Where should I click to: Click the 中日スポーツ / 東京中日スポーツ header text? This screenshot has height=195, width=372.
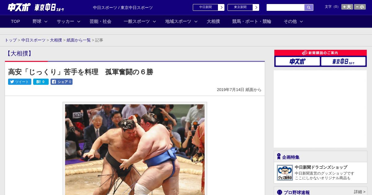(x=123, y=7)
